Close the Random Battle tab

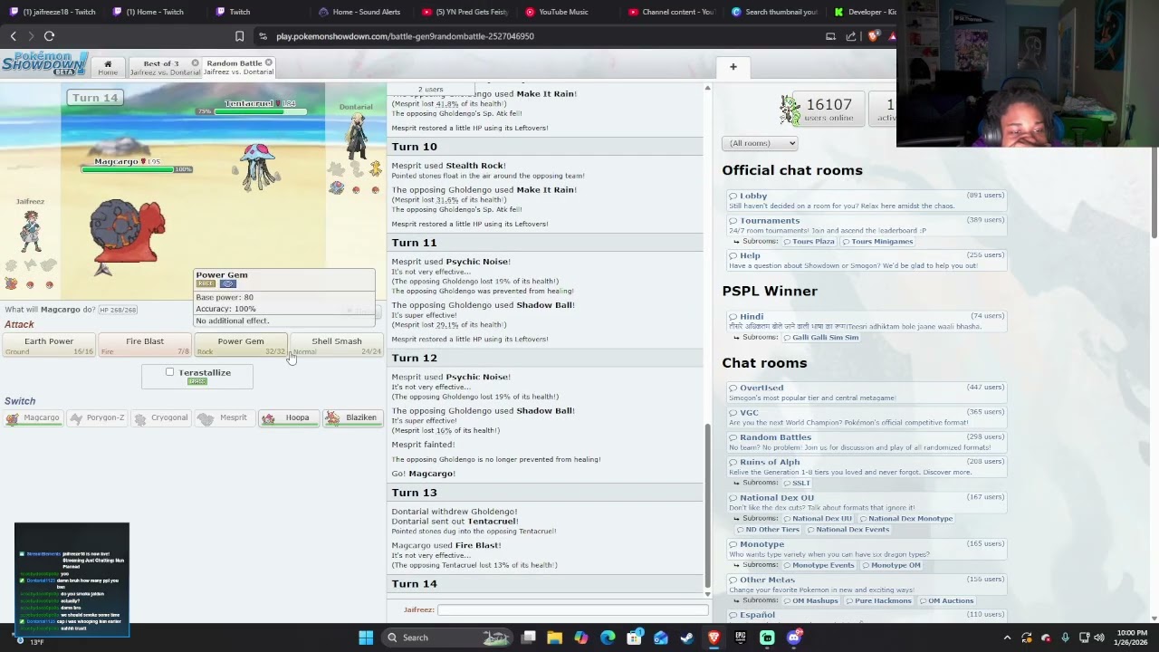[x=268, y=63]
